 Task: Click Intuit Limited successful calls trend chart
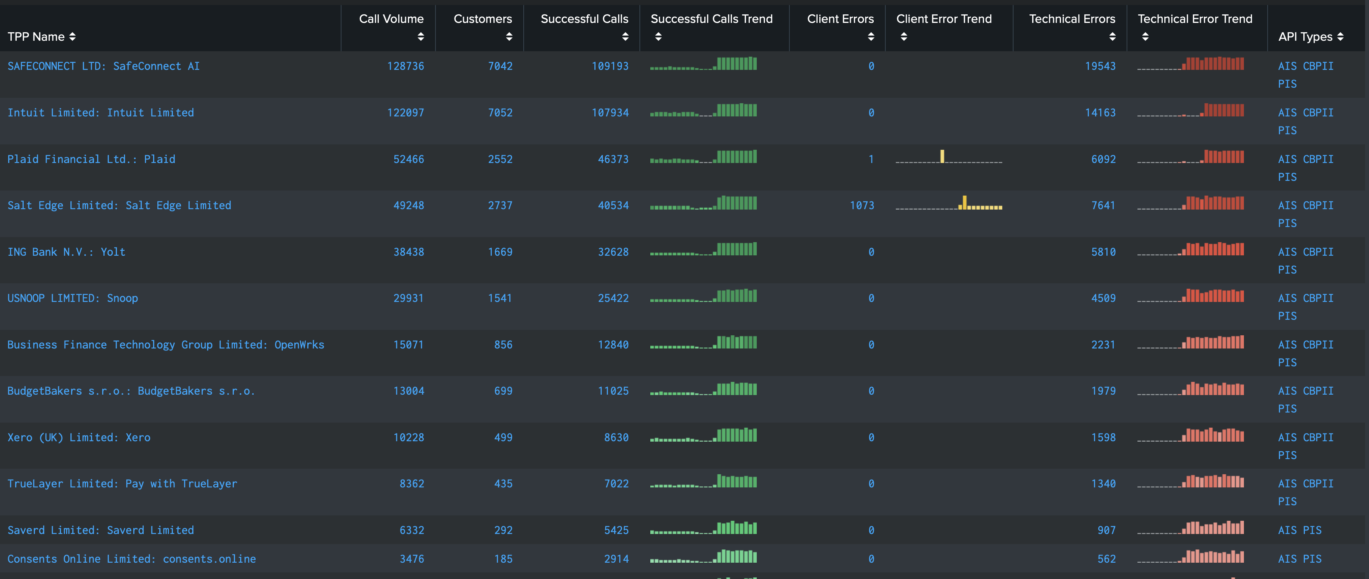[x=703, y=111]
